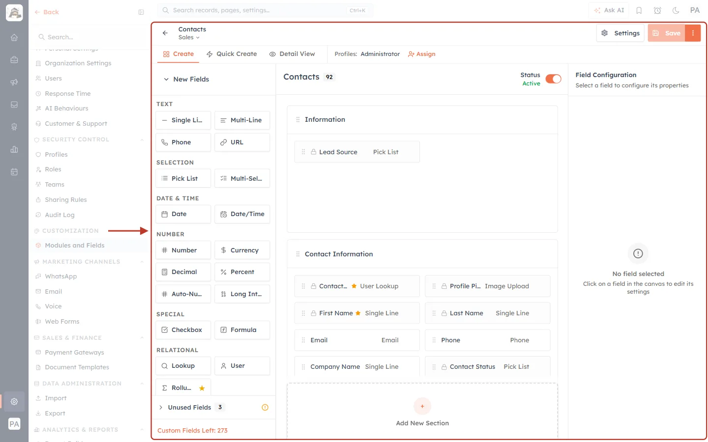Open the three-dot menu beside Save
This screenshot has height=442, width=708.
(693, 33)
